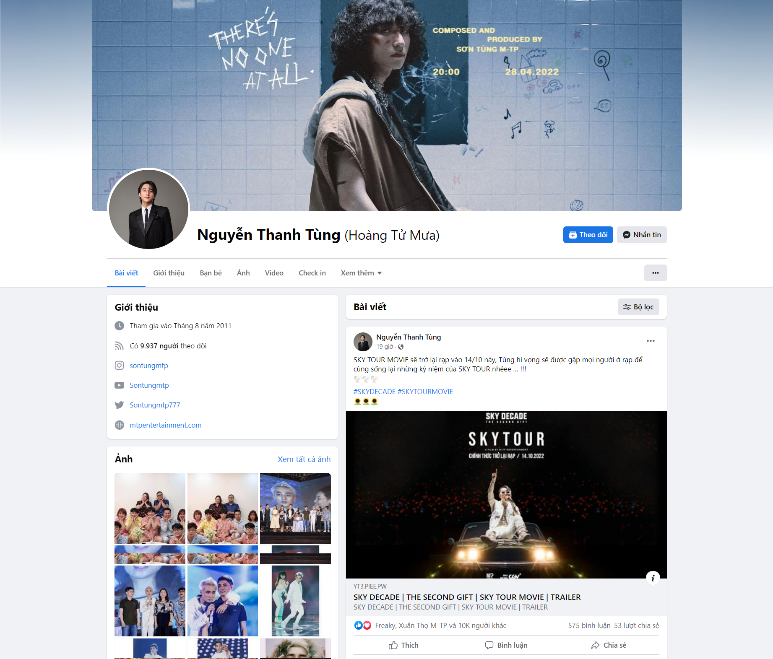Viewport: 773px width, 659px height.
Task: Open the Check in tab
Action: (x=312, y=273)
